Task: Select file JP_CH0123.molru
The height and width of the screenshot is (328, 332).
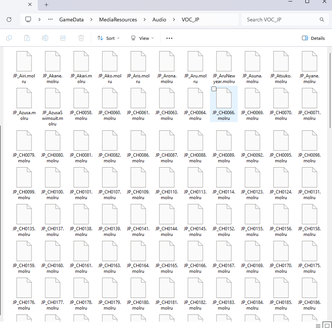Action: [252, 183]
